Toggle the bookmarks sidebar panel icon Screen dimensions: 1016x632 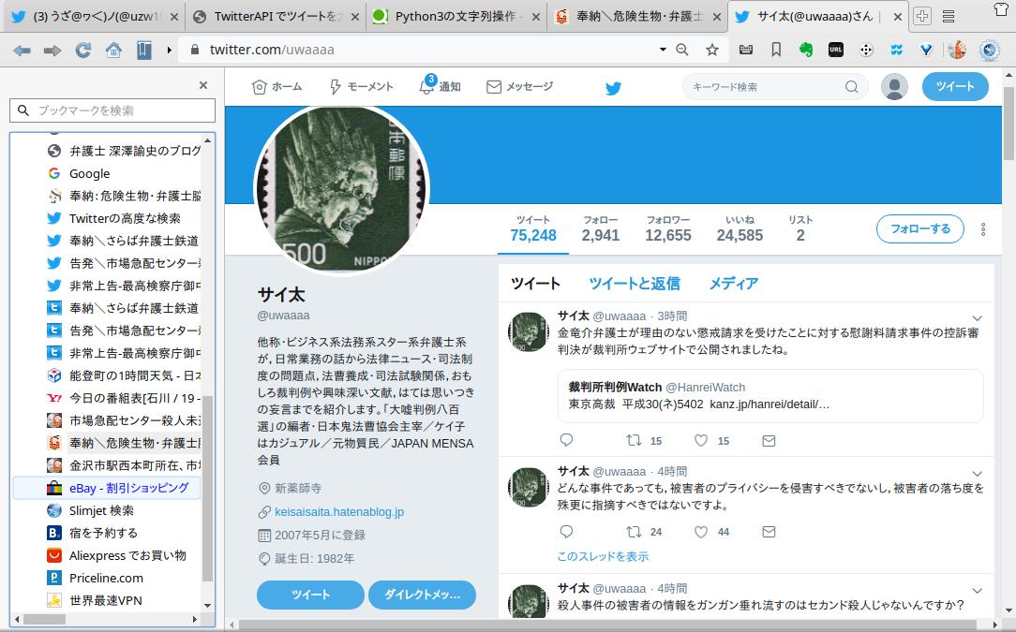143,50
